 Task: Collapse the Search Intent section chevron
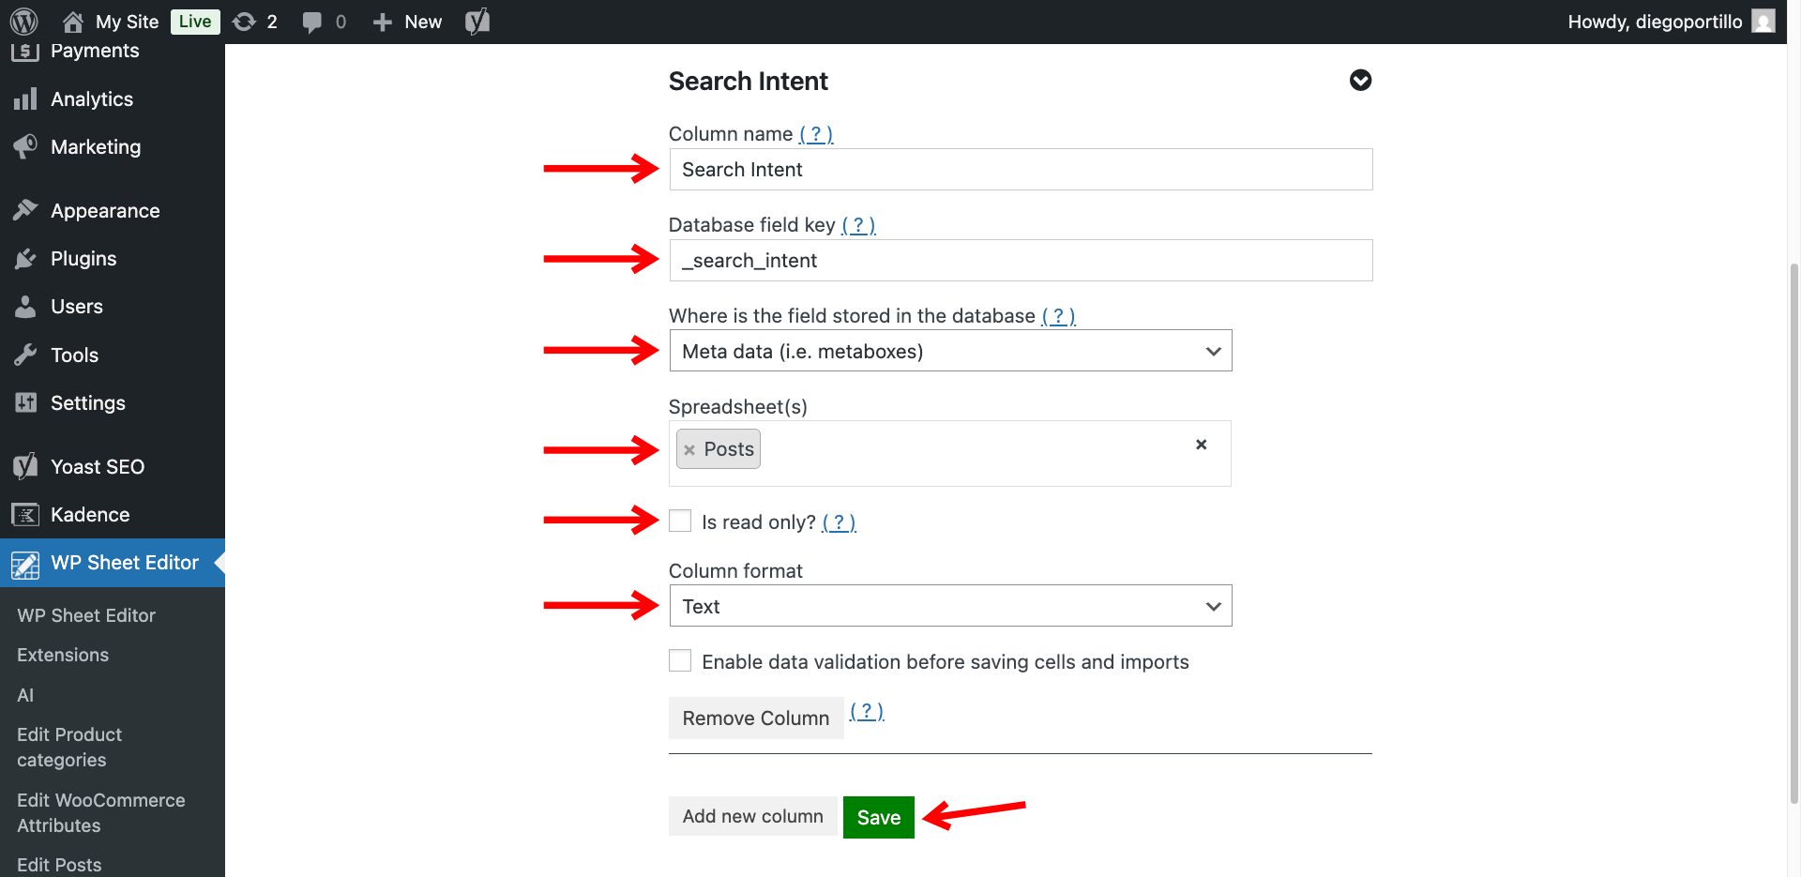tap(1360, 81)
